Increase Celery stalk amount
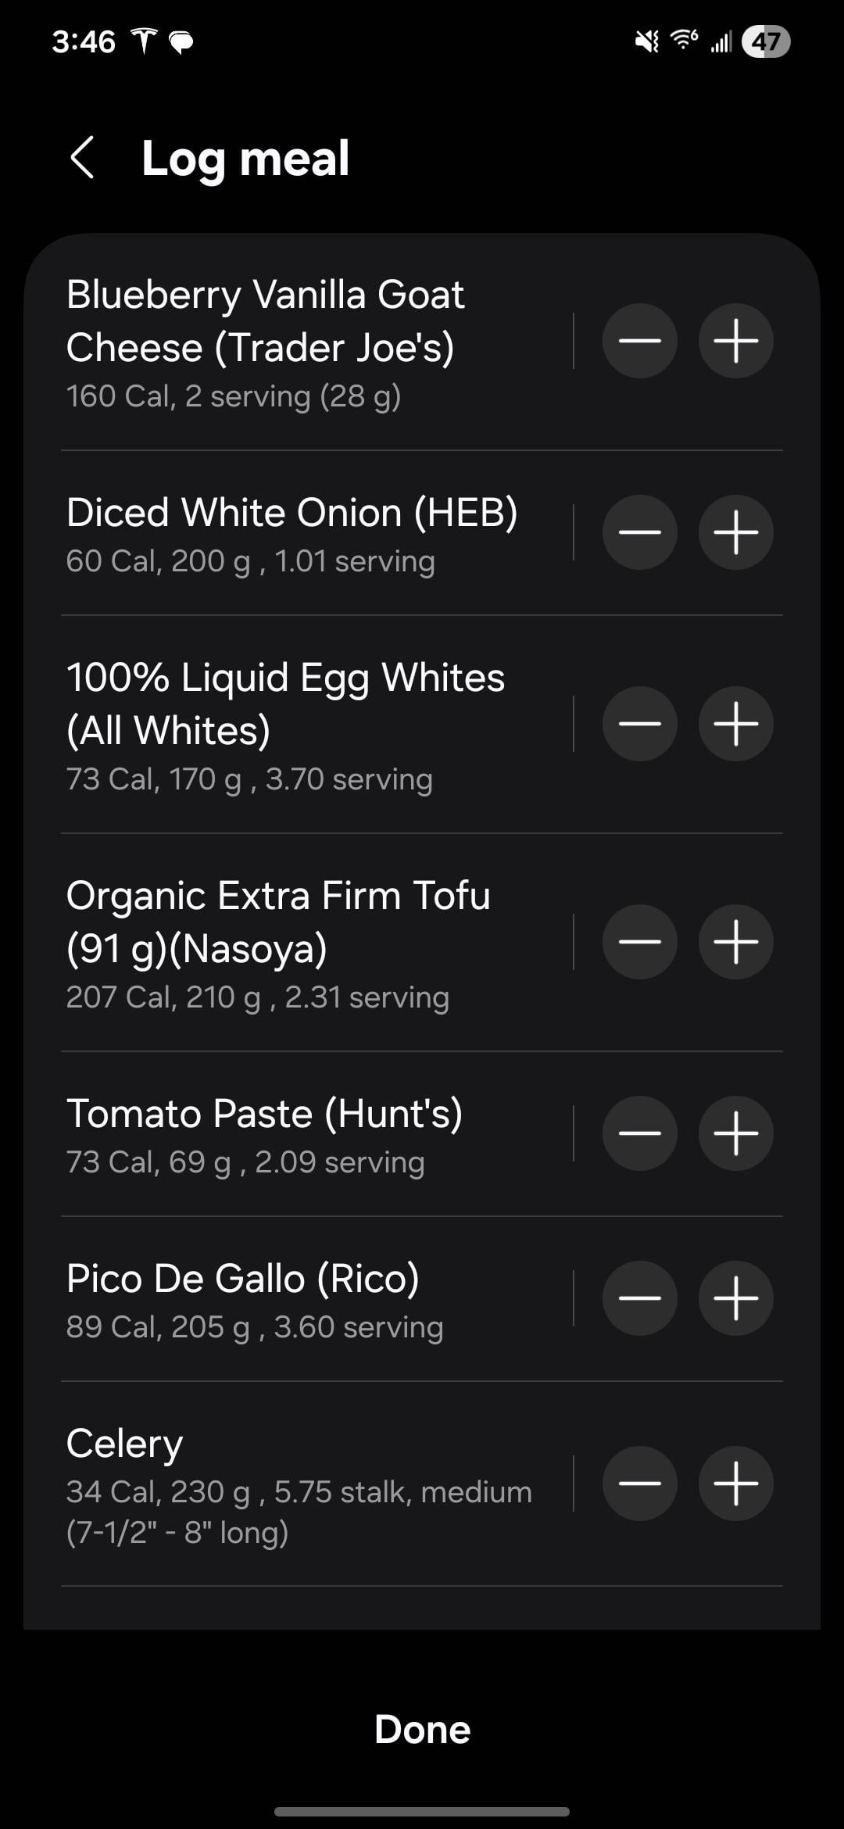 735,1484
